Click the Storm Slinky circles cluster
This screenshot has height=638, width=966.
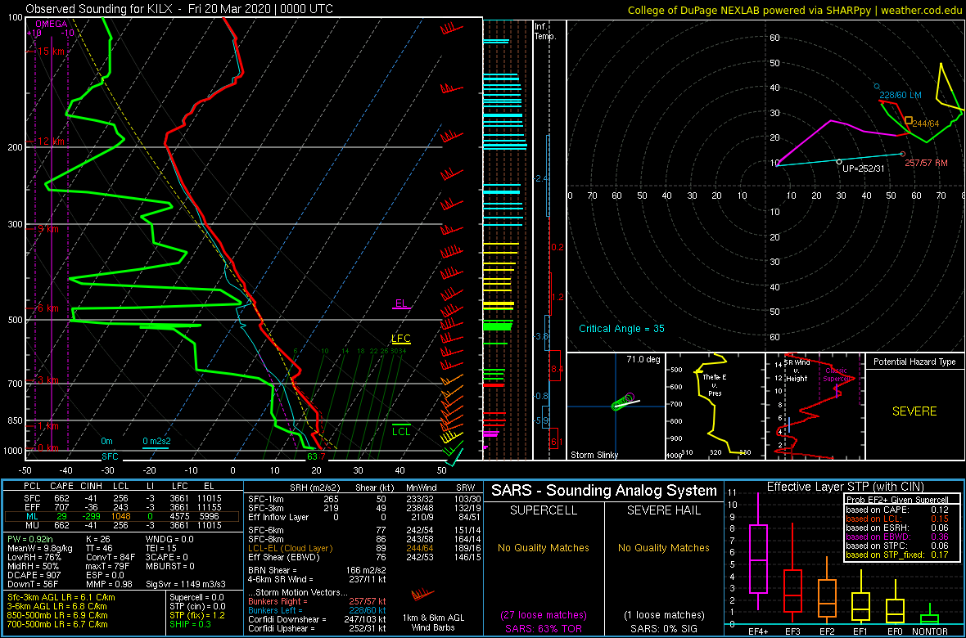[x=624, y=402]
